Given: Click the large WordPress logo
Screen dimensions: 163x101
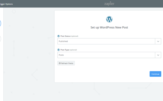Looking at the screenshot, I should point(109,19).
